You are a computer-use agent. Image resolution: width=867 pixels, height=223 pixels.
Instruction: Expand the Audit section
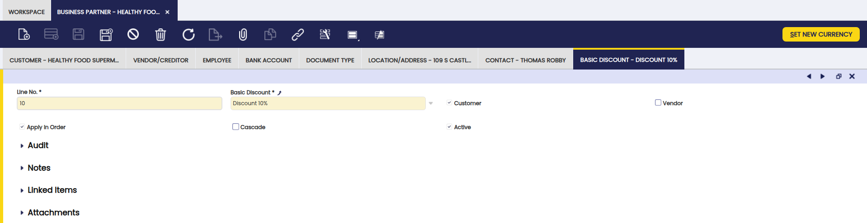[x=38, y=145]
